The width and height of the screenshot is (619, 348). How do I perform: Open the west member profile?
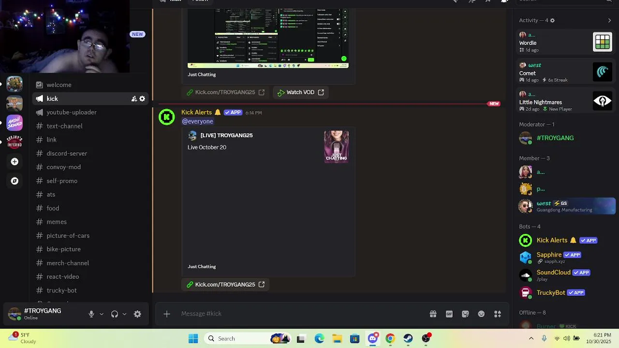[x=565, y=206]
